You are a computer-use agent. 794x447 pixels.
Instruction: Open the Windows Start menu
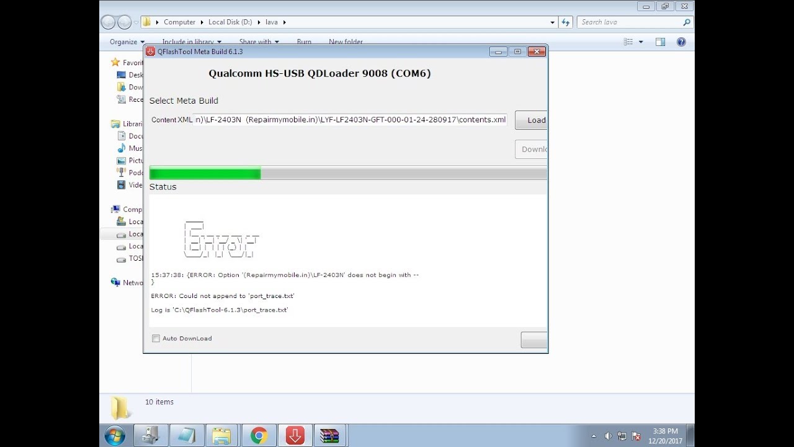[x=115, y=436]
